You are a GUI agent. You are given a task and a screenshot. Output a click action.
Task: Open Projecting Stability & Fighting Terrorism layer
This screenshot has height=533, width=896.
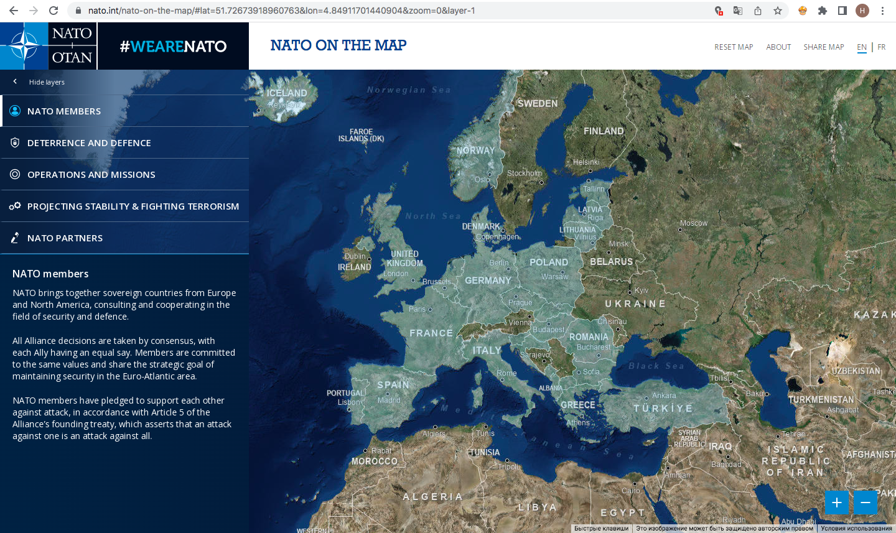pyautogui.click(x=124, y=206)
